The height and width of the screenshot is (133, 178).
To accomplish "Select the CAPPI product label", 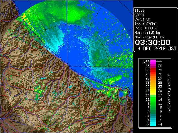I will (139, 15).
